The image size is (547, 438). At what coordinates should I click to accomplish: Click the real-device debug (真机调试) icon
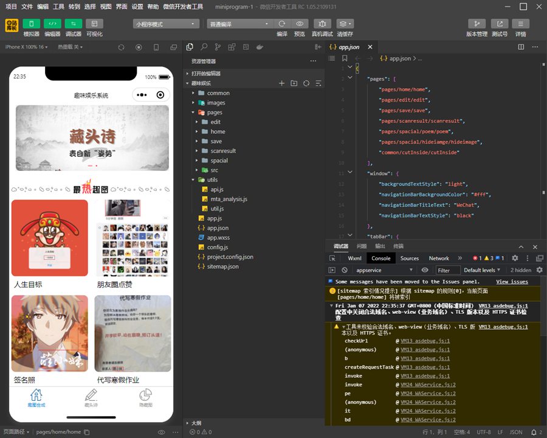(x=322, y=24)
